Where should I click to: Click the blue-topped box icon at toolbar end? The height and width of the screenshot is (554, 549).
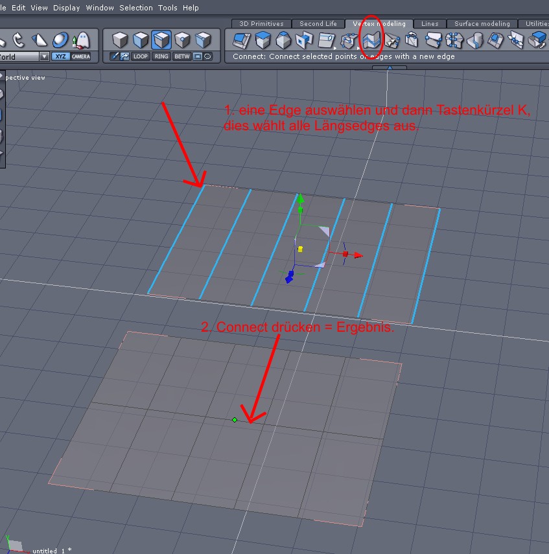click(537, 40)
